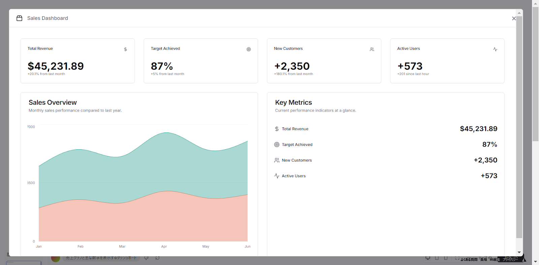Click the target icon in Target Achieved card
Viewport: 539px width, 265px height.
249,49
